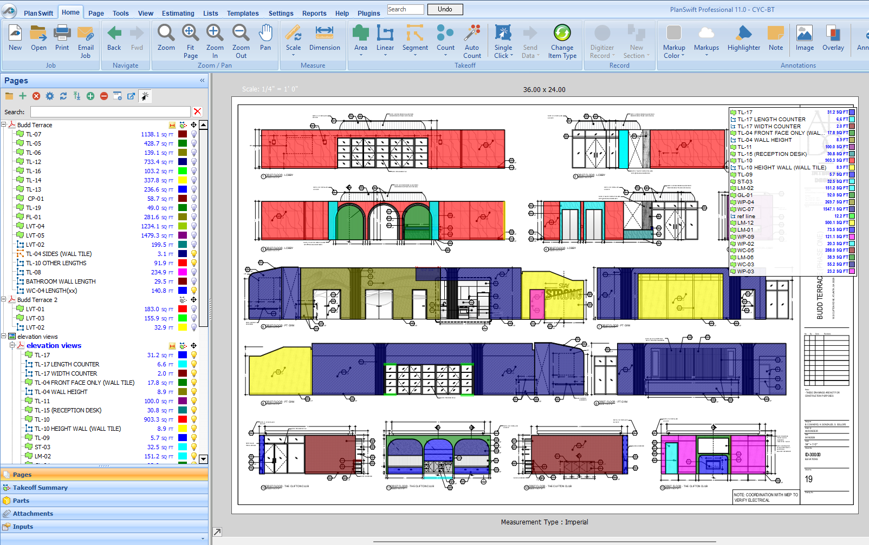
Task: Click the Pages list scroll down arrow
Action: coord(203,459)
